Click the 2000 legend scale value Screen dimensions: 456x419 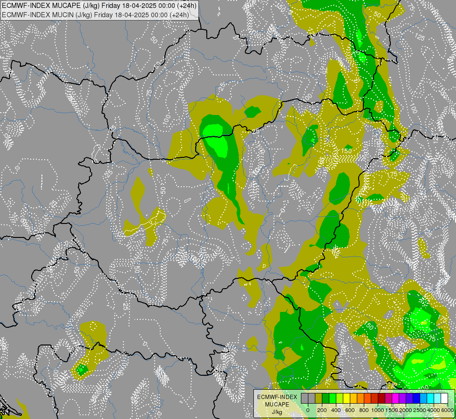coord(406,410)
